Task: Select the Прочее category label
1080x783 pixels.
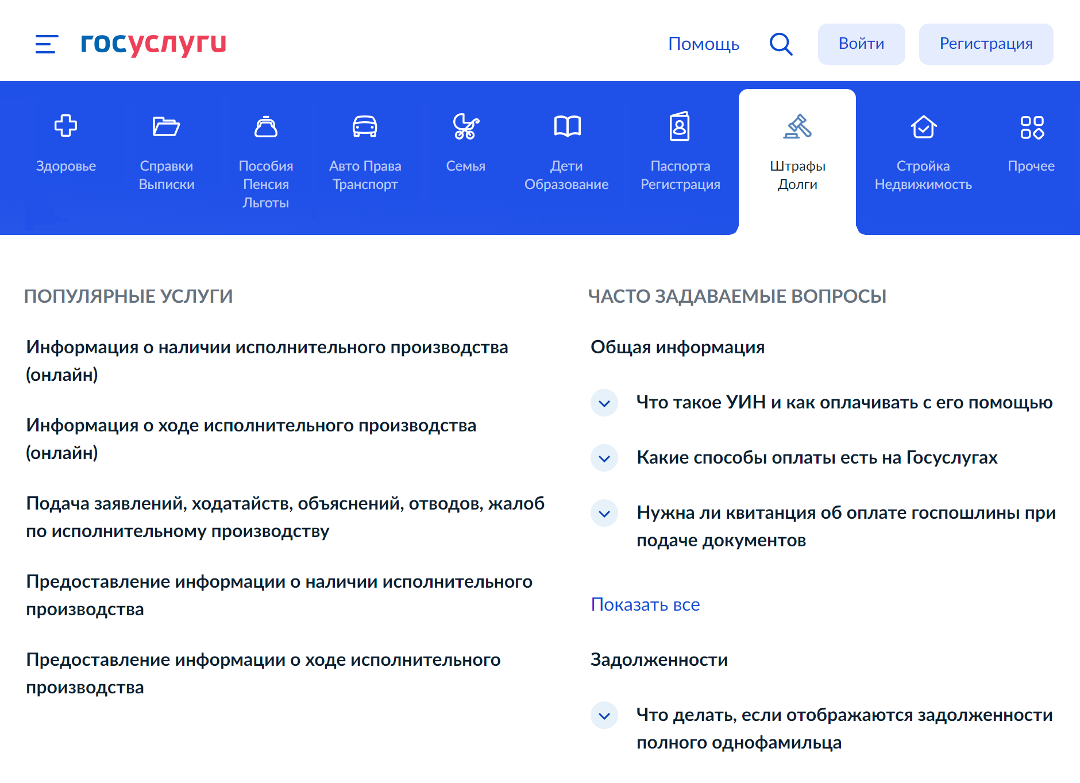Action: tap(1031, 166)
